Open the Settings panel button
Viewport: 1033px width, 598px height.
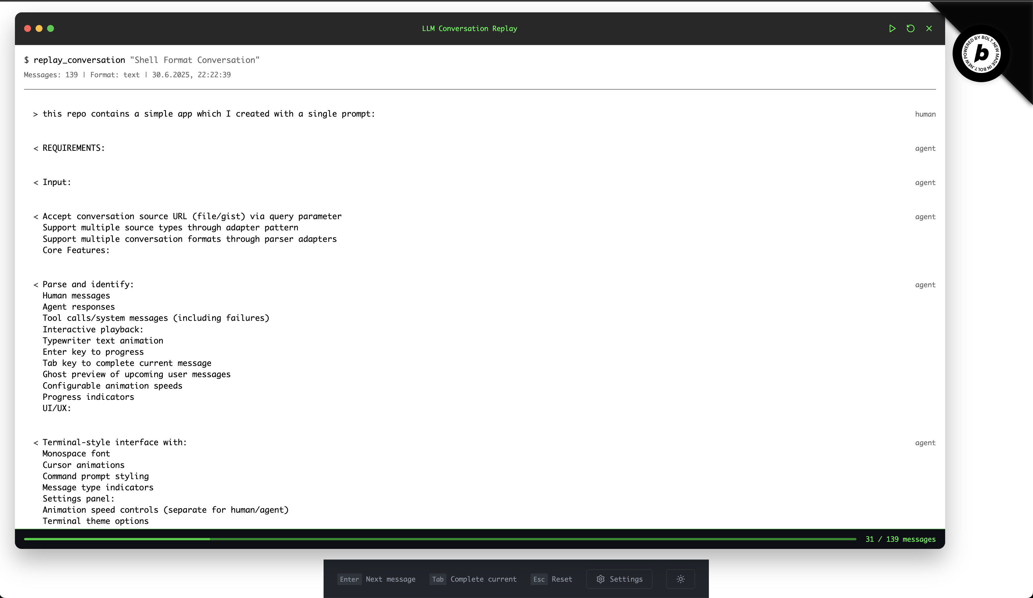(619, 579)
